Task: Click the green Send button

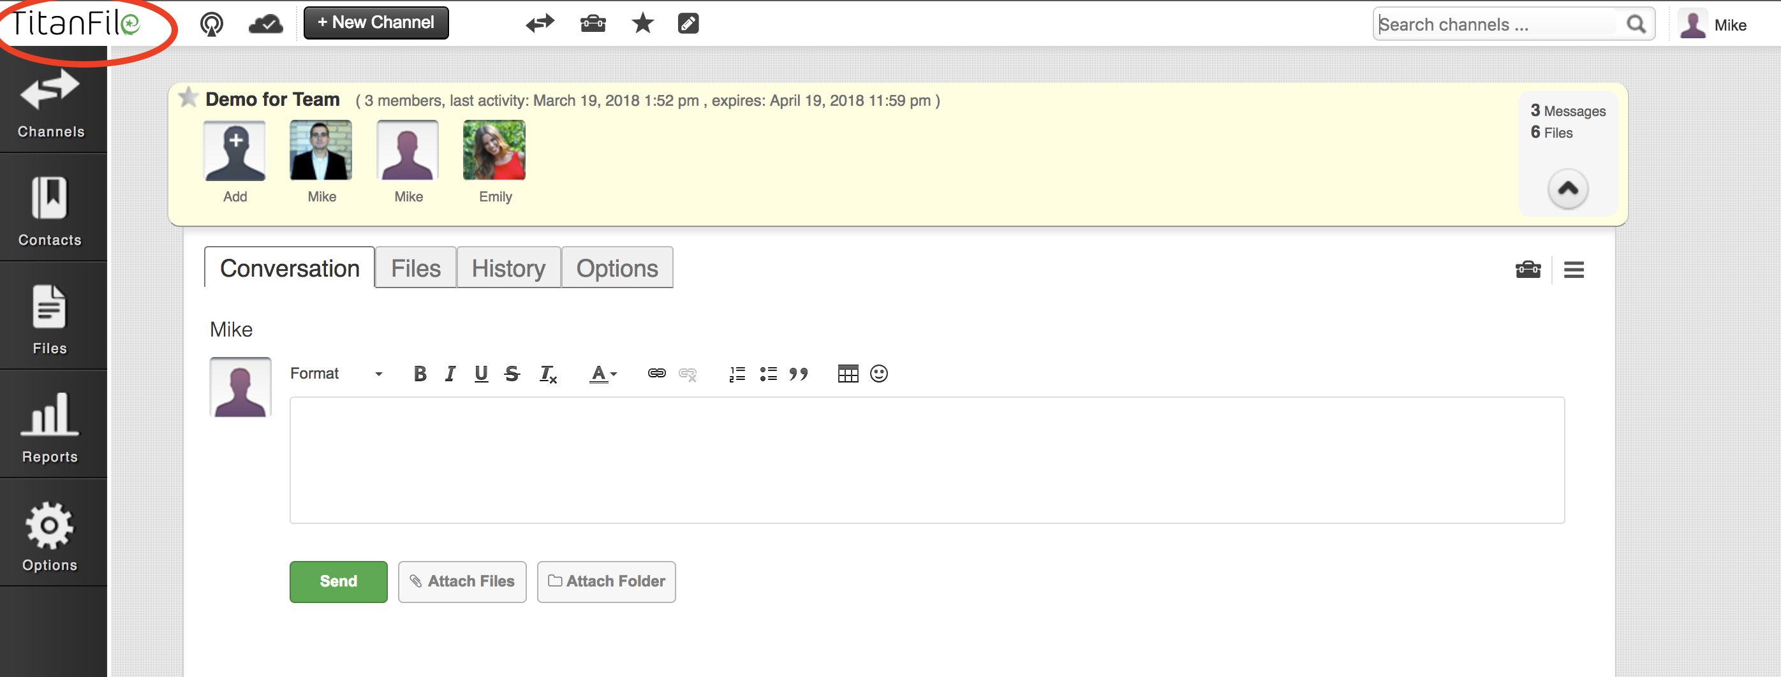Action: pos(338,581)
